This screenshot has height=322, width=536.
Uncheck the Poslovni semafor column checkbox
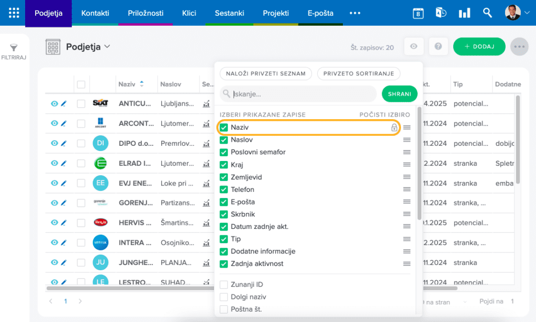pyautogui.click(x=224, y=152)
